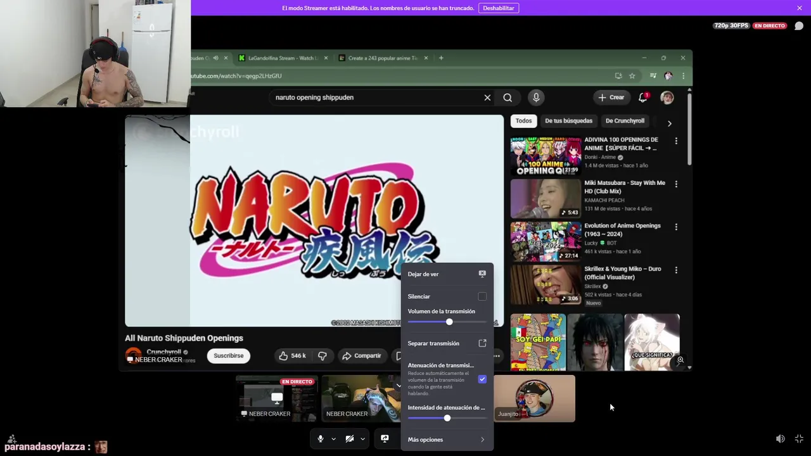The image size is (811, 456).
Task: Click the pop-out icon beside Separar transmisión
Action: tap(482, 343)
